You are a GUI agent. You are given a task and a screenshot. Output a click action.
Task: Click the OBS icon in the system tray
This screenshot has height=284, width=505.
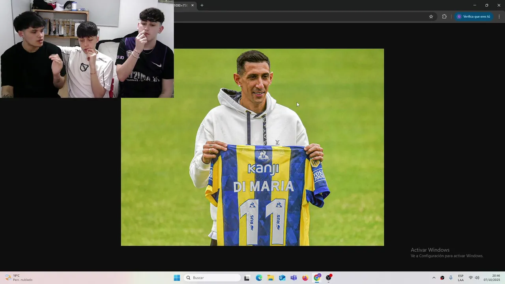[442, 278]
